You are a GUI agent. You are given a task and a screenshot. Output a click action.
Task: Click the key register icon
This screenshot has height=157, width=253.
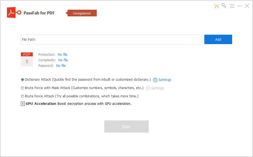point(224,6)
